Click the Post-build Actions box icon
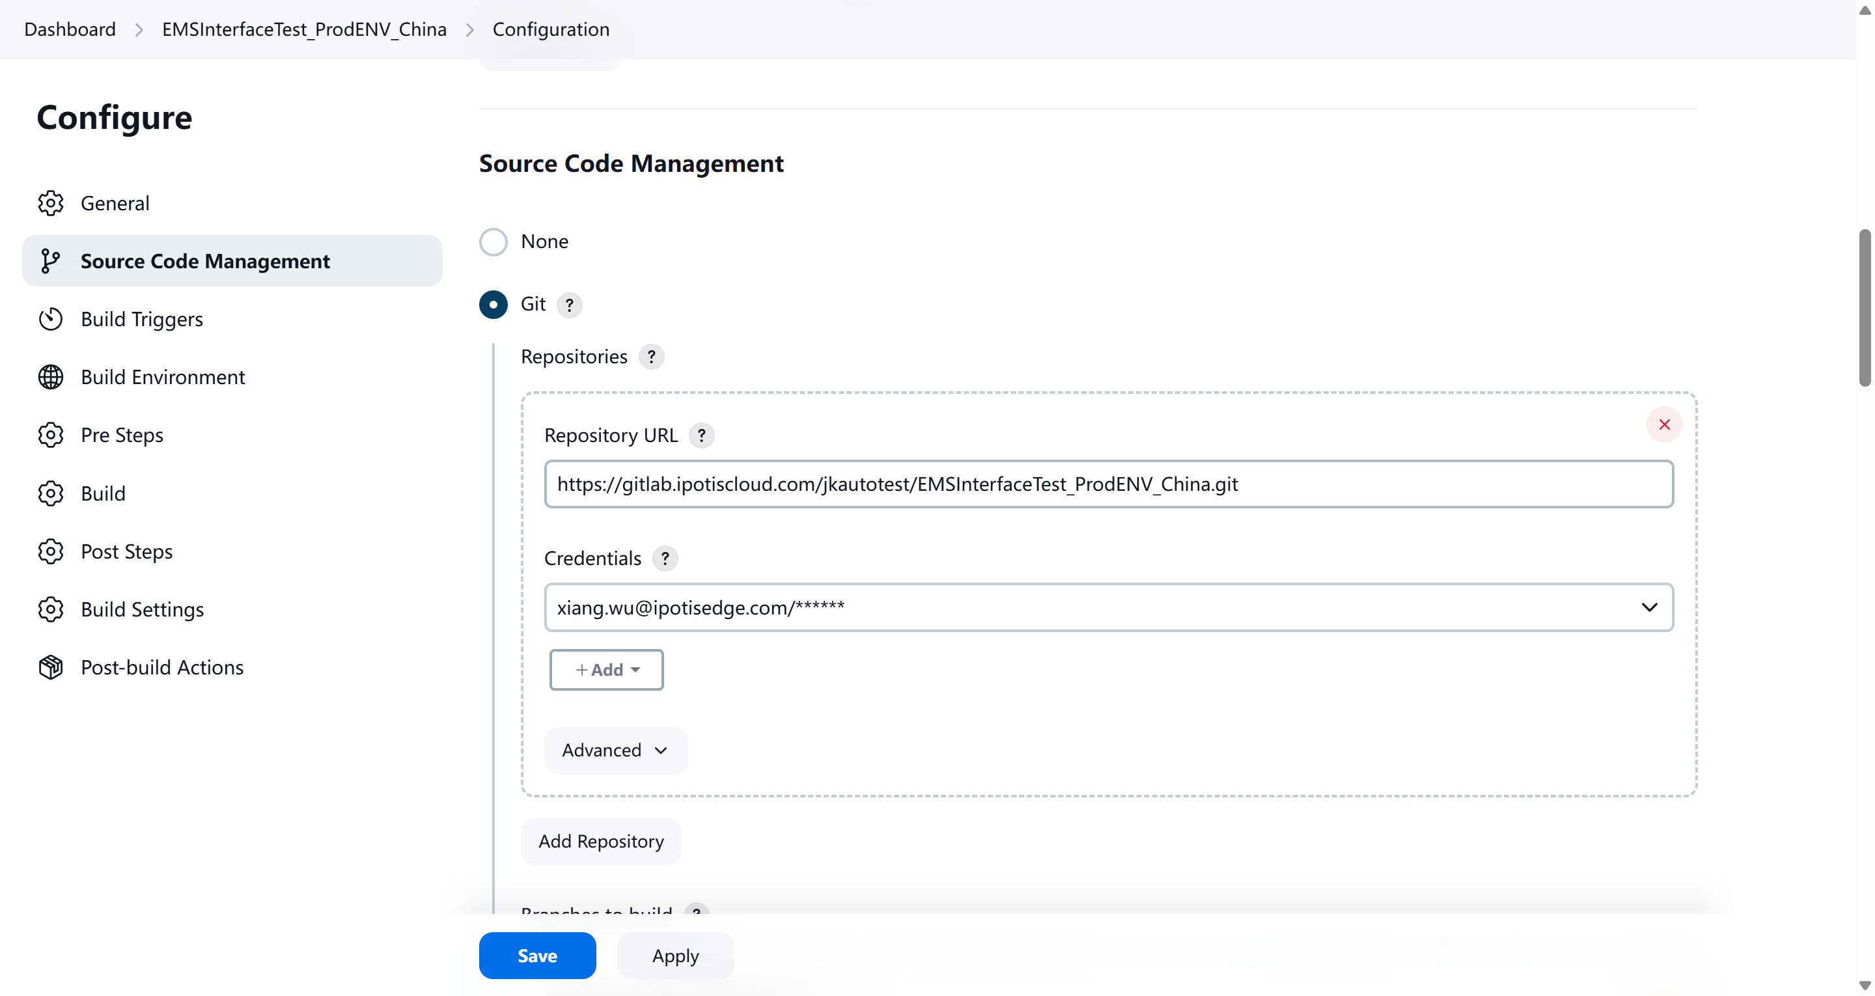 [x=50, y=667]
